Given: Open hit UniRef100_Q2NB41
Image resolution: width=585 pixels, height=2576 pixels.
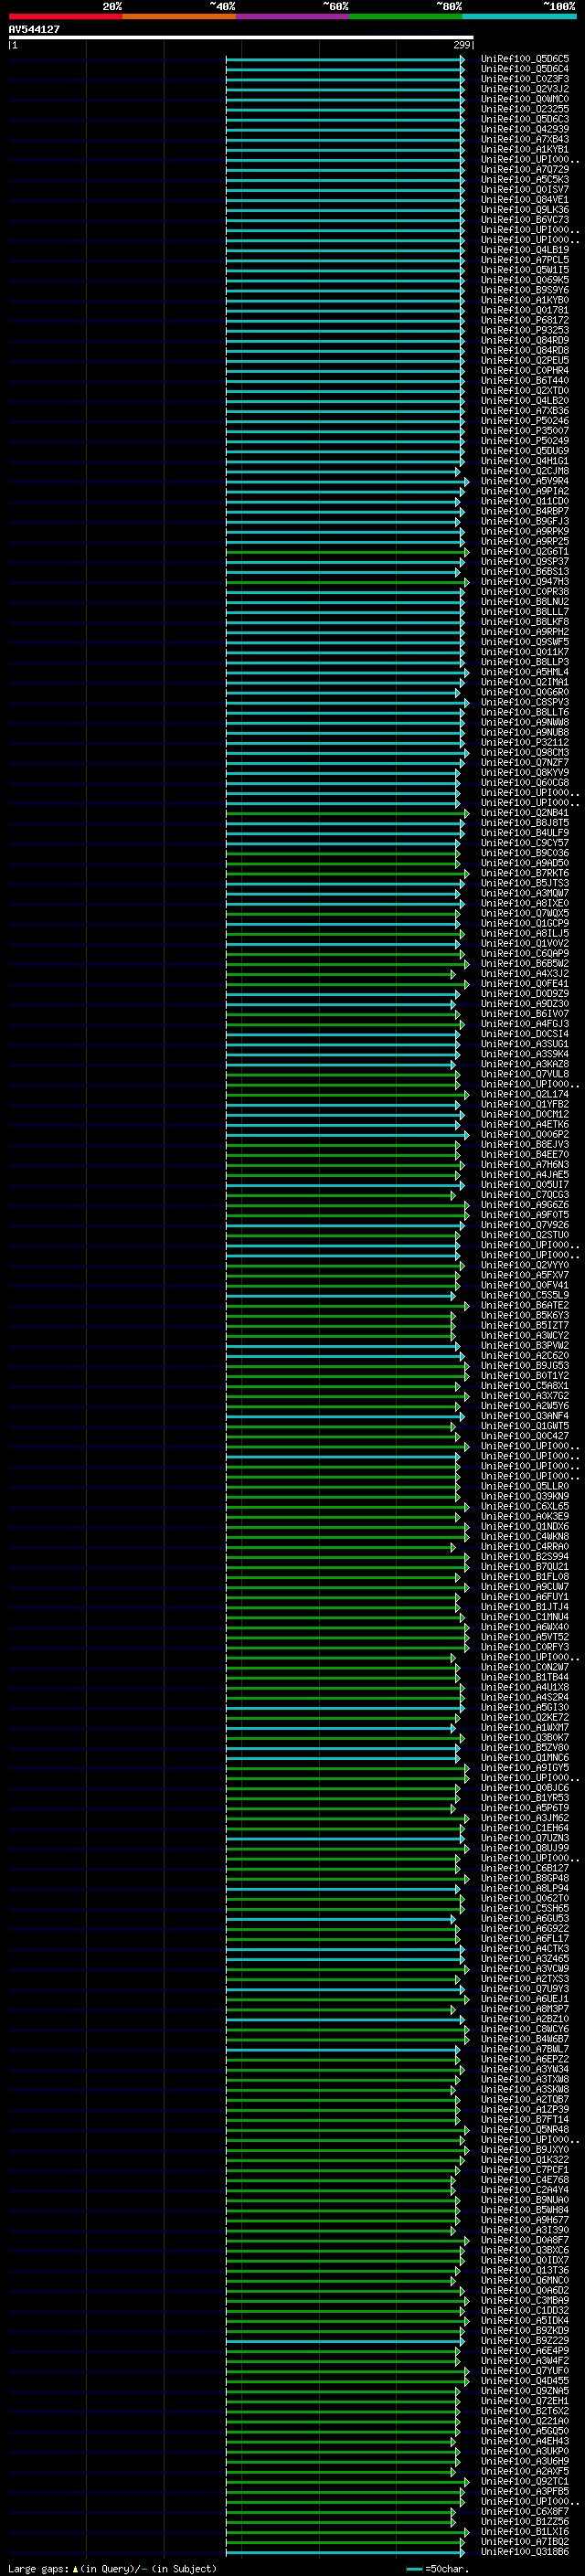Looking at the screenshot, I should 525,813.
